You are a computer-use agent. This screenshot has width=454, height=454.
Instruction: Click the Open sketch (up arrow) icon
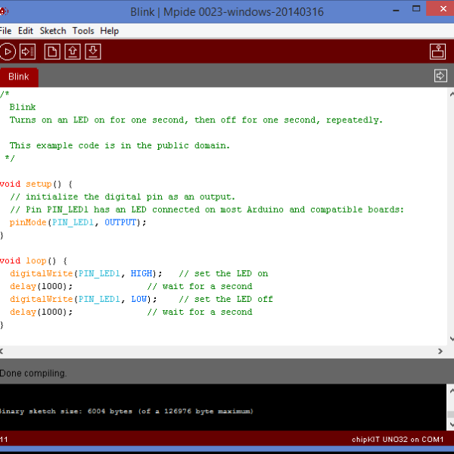(73, 51)
